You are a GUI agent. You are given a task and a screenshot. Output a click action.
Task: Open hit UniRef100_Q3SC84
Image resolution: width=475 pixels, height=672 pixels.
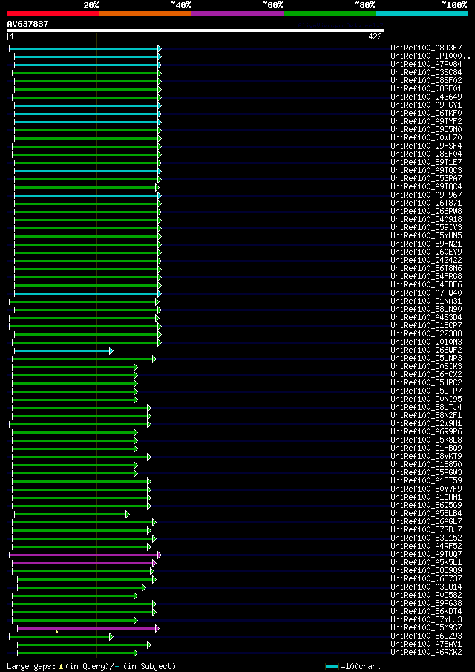click(x=426, y=73)
